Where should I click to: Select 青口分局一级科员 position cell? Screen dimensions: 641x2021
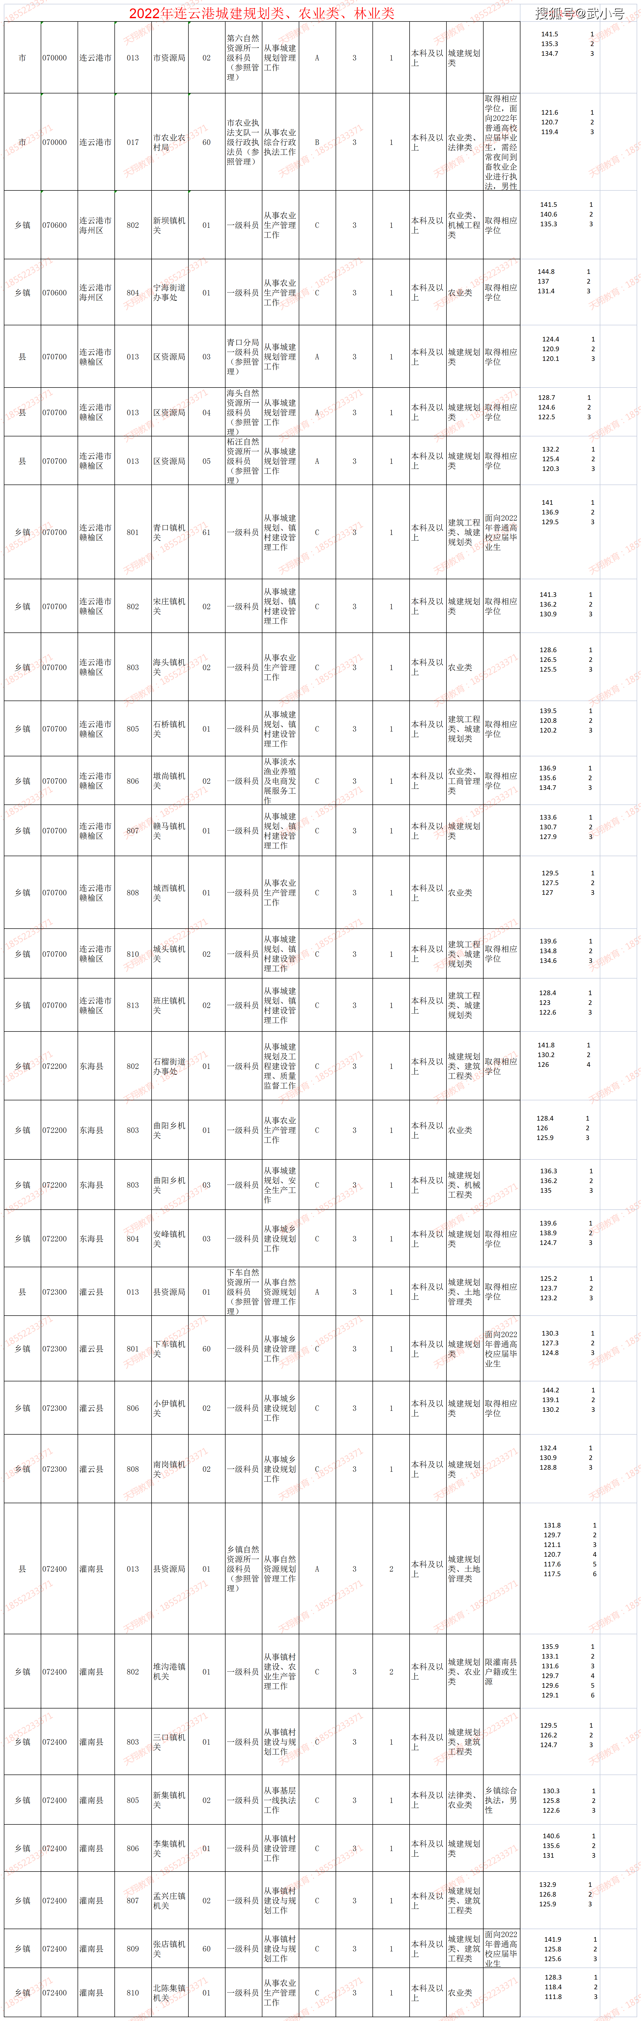pyautogui.click(x=243, y=357)
